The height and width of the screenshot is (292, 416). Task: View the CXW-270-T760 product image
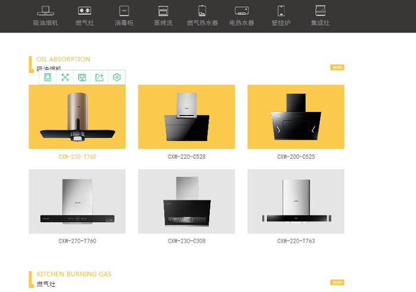pos(77,201)
